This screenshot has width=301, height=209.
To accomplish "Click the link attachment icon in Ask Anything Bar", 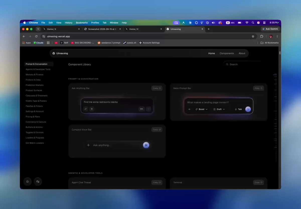I will click(86, 109).
